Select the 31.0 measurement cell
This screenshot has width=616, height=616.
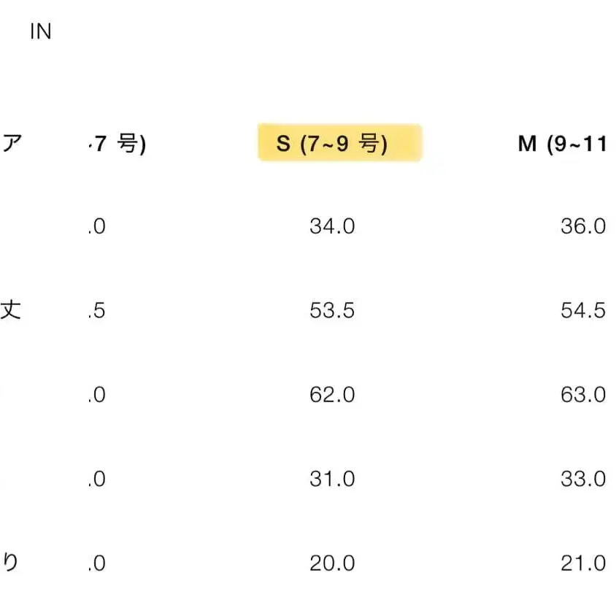332,480
